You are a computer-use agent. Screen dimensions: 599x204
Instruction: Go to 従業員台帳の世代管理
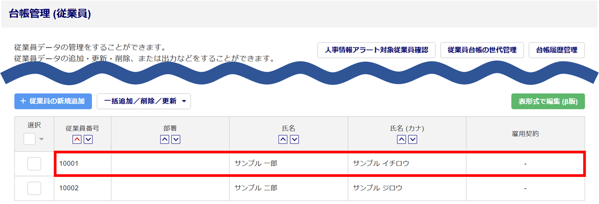tap(482, 50)
